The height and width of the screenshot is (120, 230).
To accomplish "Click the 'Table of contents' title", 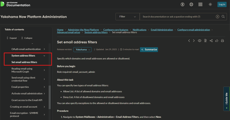I will pos(14,29).
